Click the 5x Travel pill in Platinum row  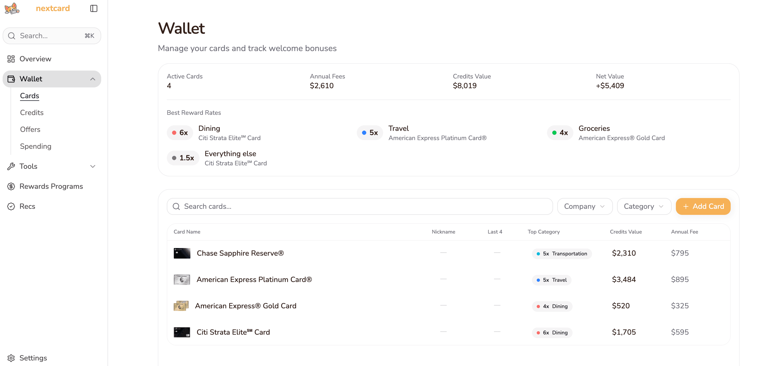pyautogui.click(x=551, y=280)
